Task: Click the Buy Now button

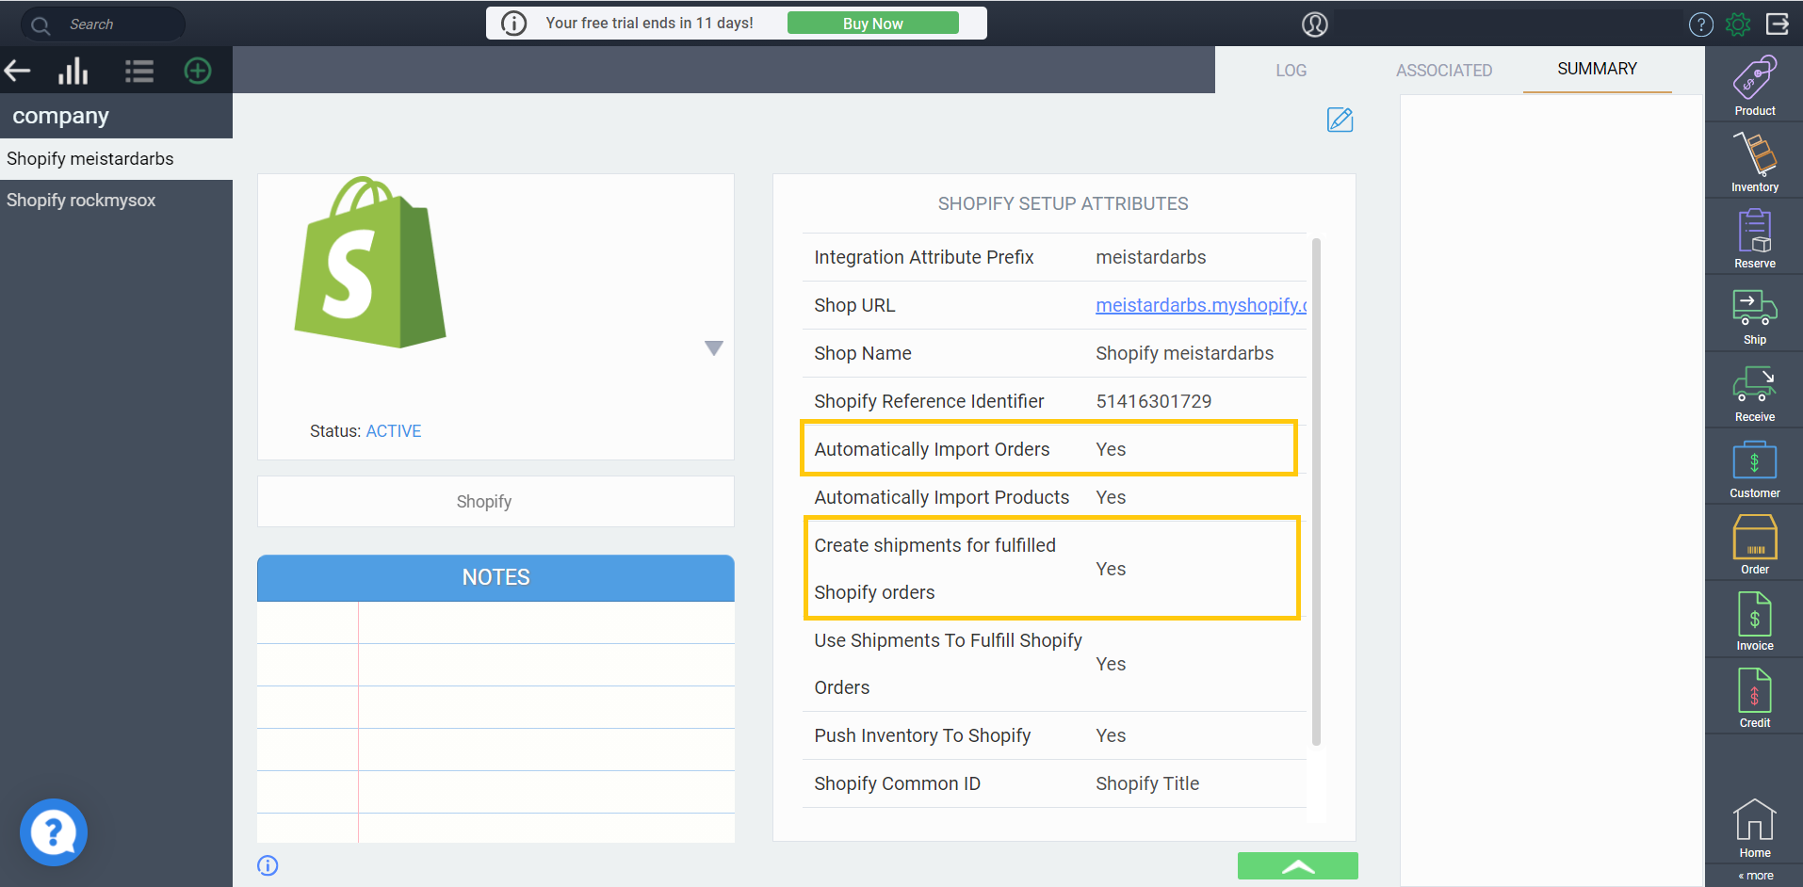Action: point(872,24)
